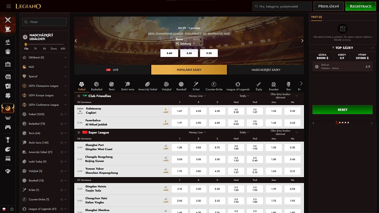Toggle favorite star for Super League
The width and height of the screenshot is (379, 213).
[79, 133]
